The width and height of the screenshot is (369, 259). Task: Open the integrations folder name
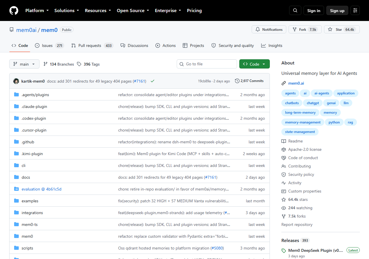point(32,213)
